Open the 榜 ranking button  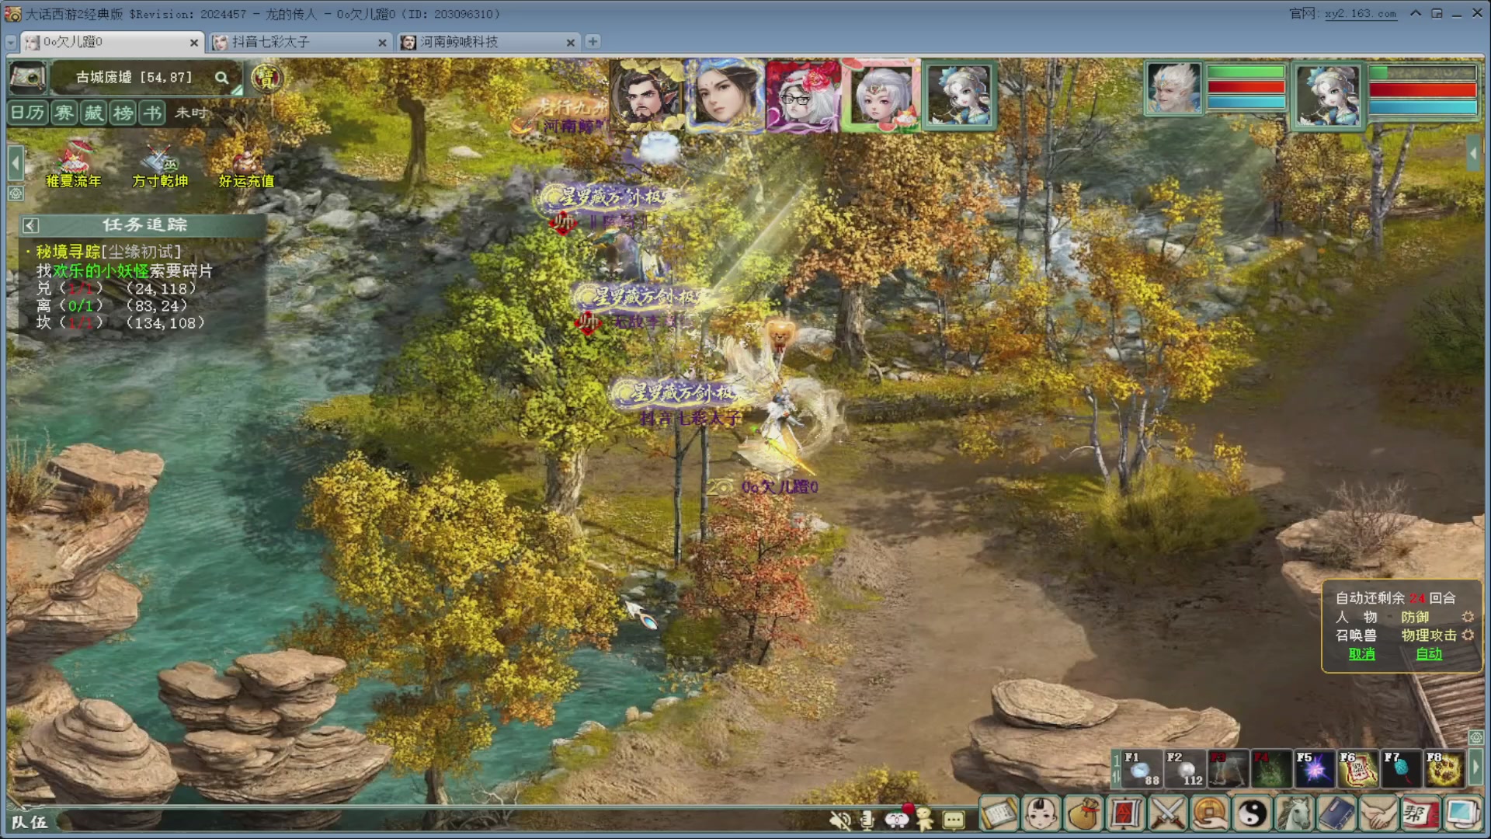(x=123, y=113)
